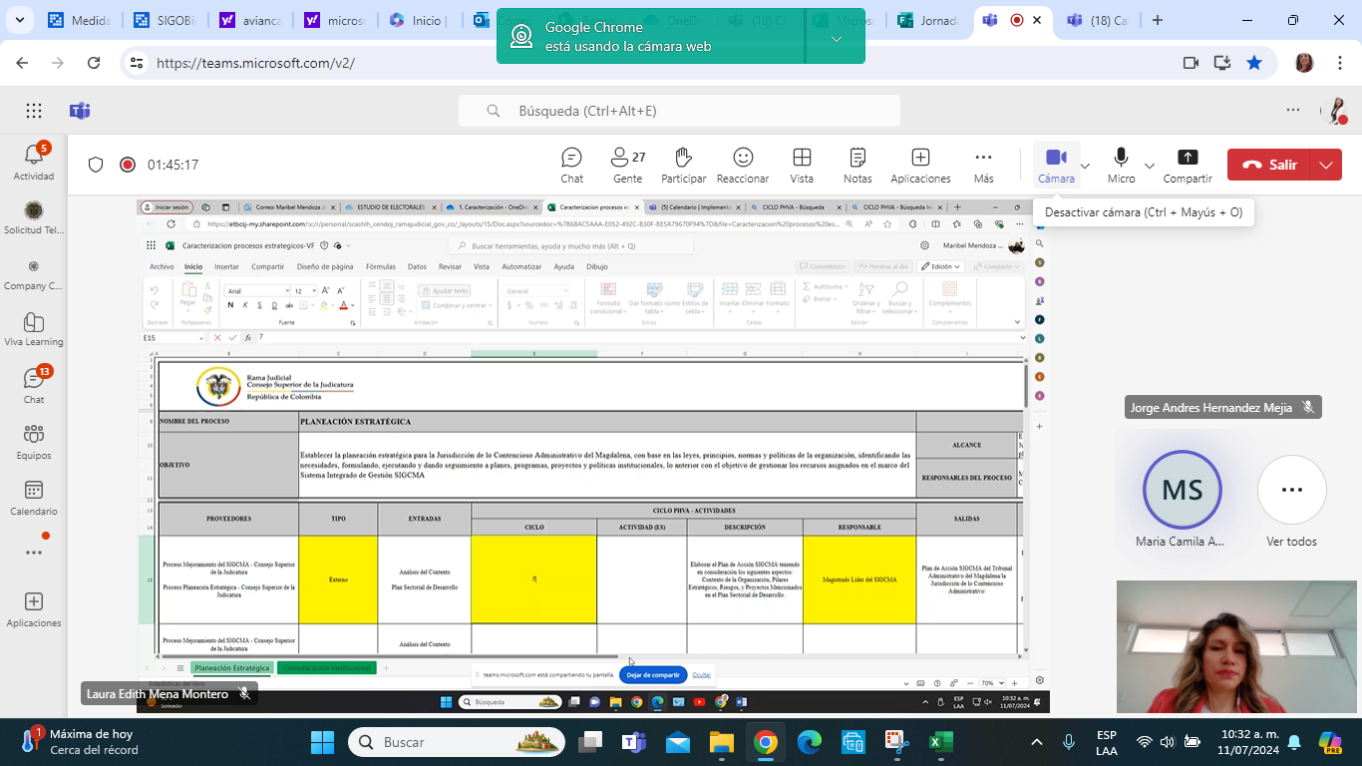This screenshot has width=1362, height=766.
Task: Open Teams profile picture menu
Action: [1334, 111]
